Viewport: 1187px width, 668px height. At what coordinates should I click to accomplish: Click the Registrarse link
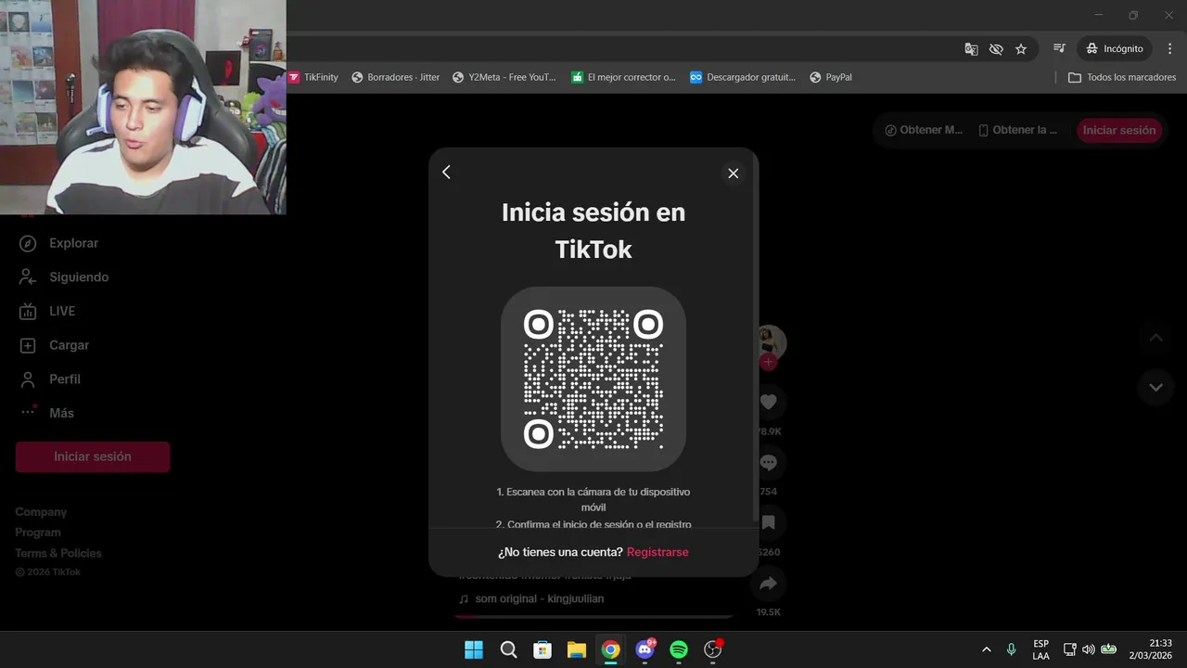pyautogui.click(x=657, y=552)
